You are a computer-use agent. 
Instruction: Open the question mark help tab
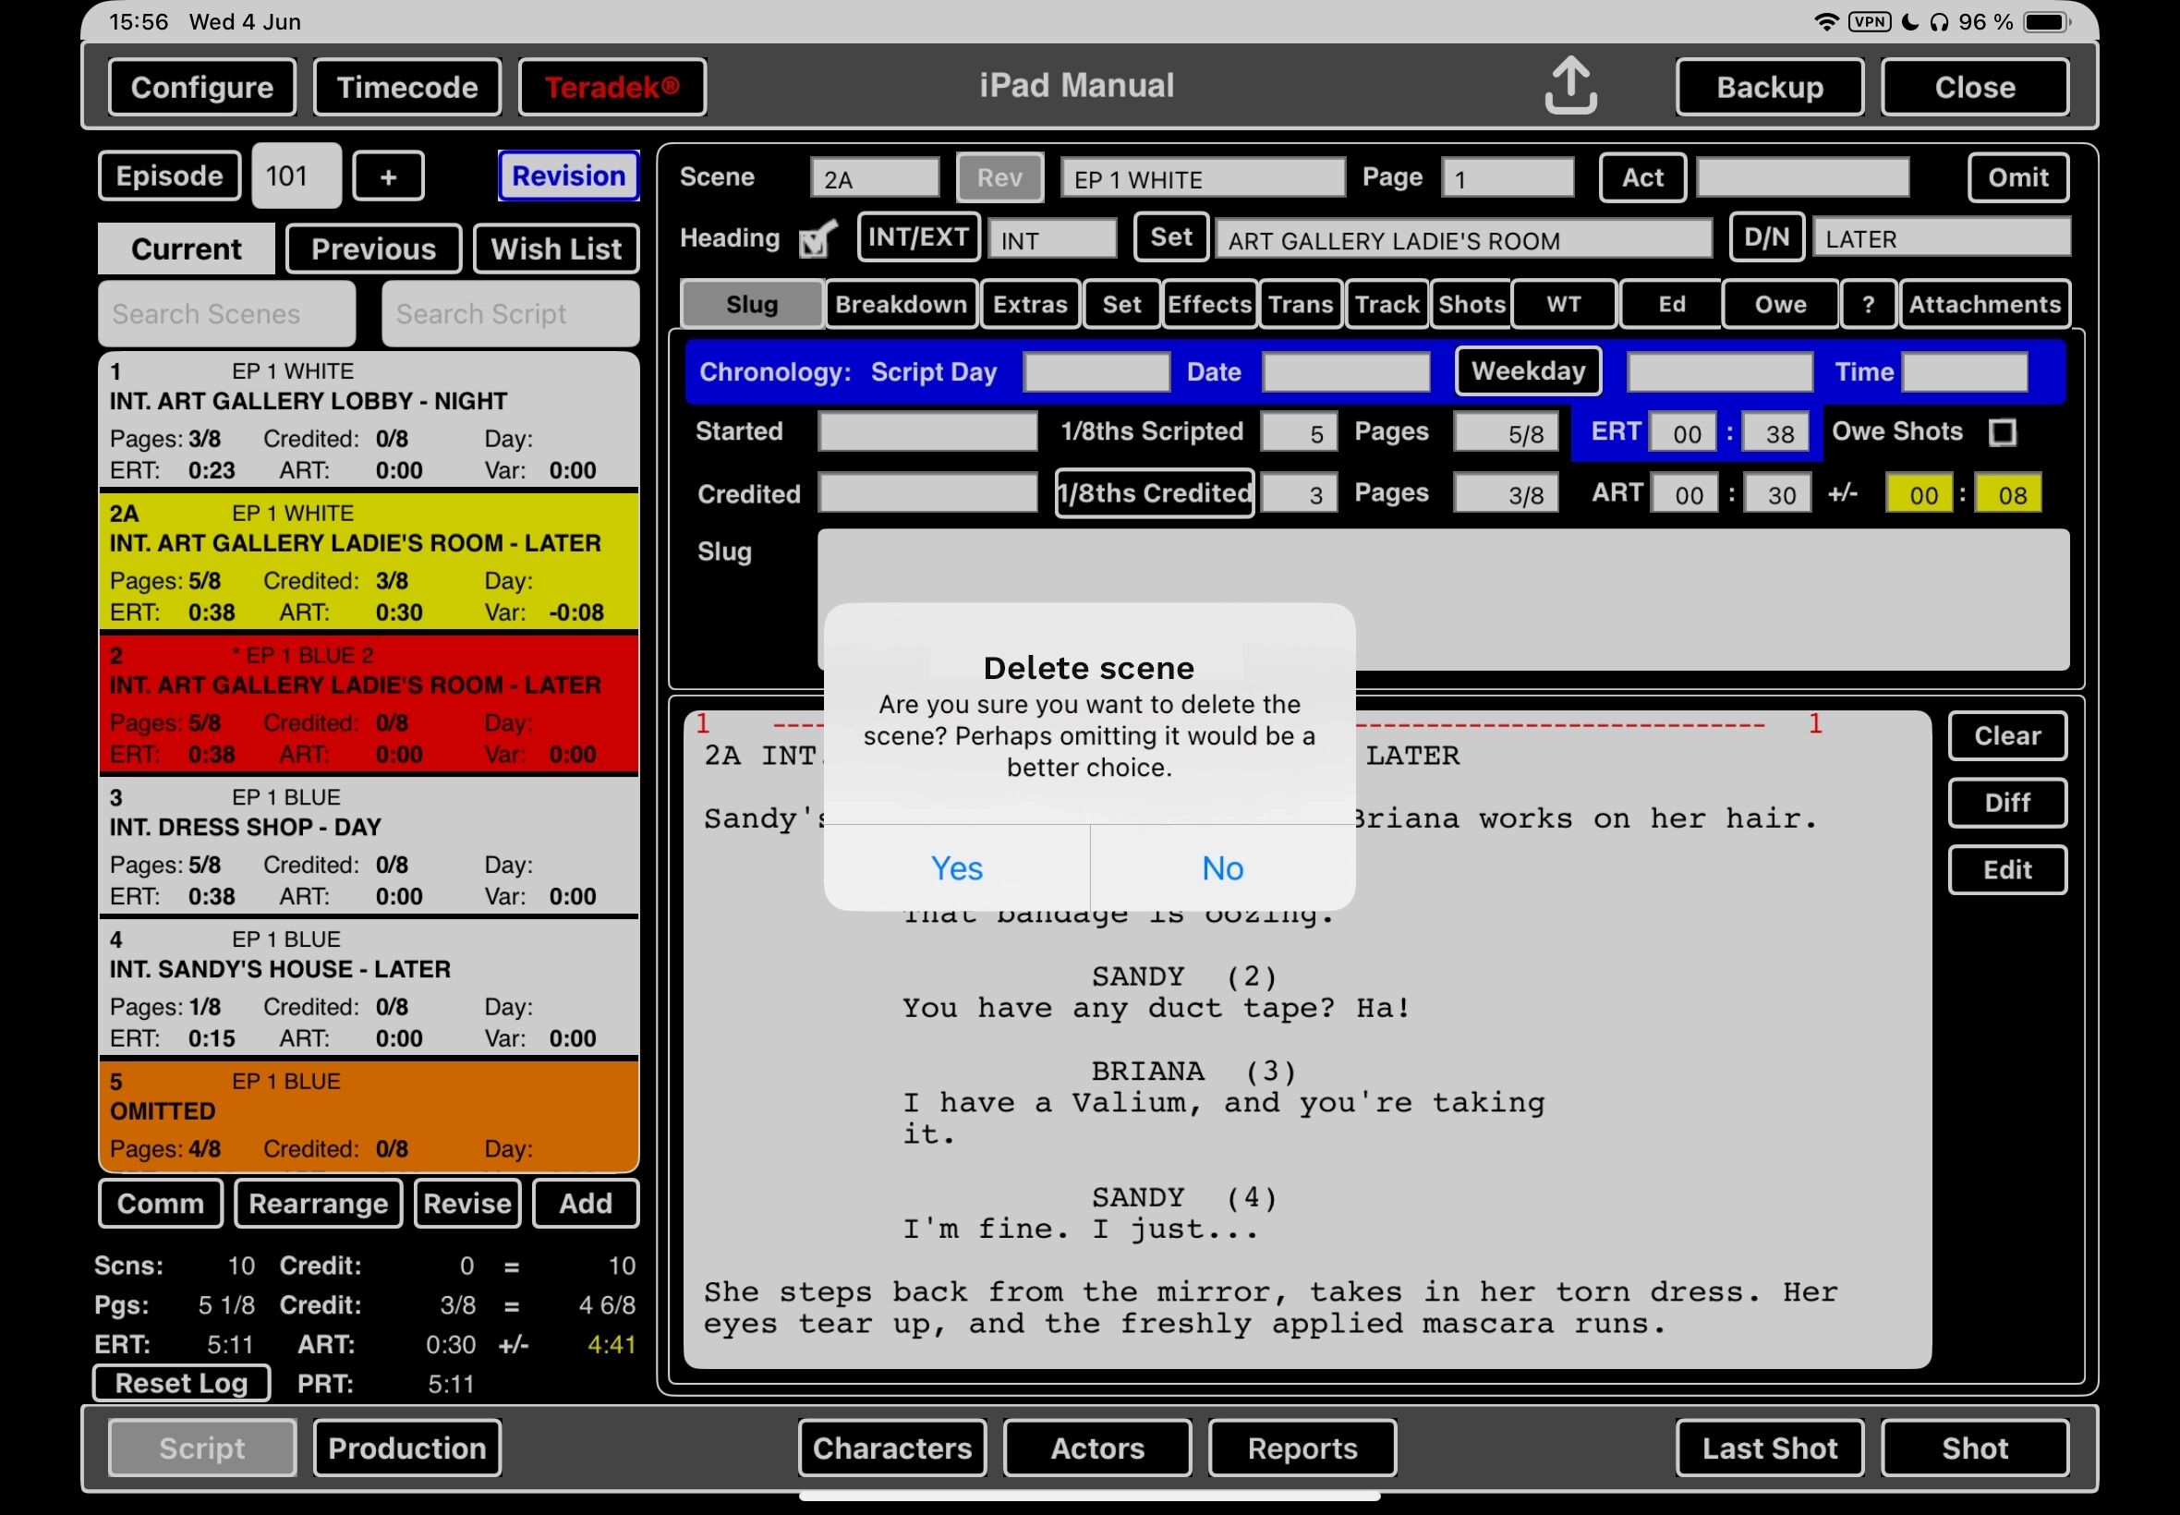point(1867,305)
